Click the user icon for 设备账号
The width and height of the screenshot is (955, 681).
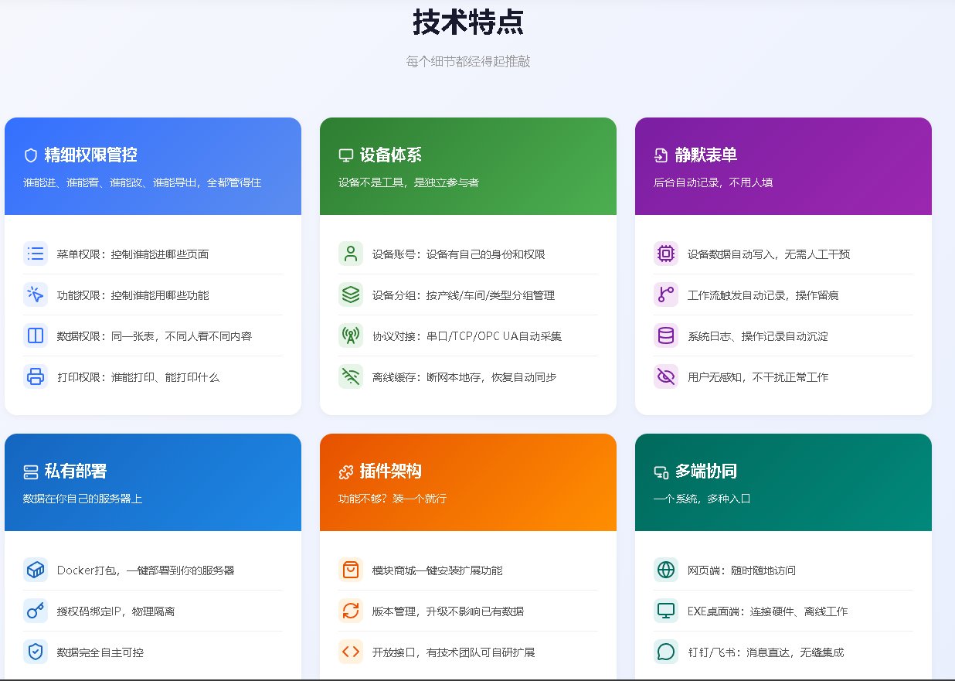coord(351,254)
